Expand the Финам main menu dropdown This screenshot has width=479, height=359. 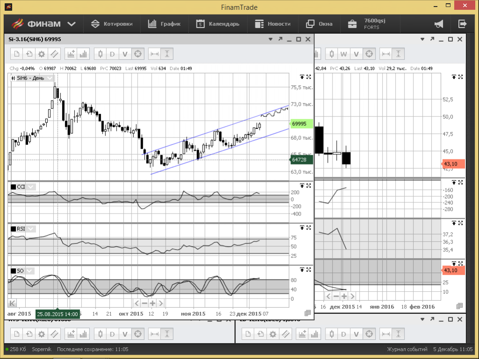[71, 24]
